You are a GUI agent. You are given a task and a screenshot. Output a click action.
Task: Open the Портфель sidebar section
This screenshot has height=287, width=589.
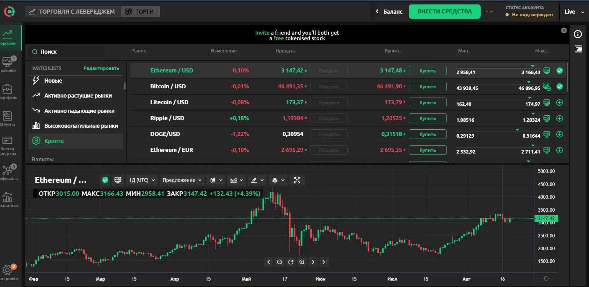click(x=8, y=92)
